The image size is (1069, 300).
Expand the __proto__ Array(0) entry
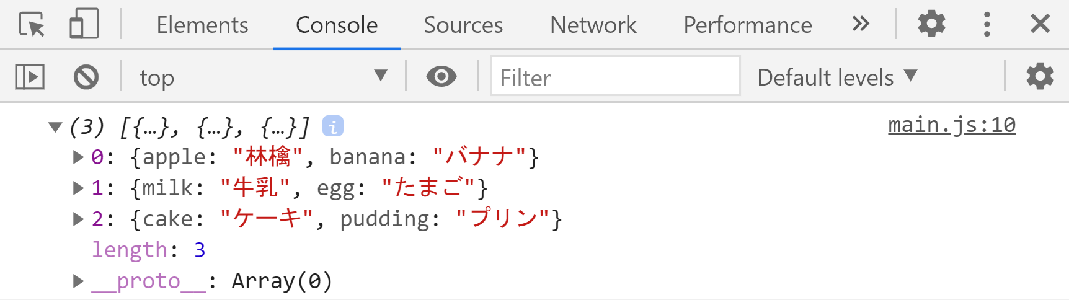pyautogui.click(x=78, y=281)
